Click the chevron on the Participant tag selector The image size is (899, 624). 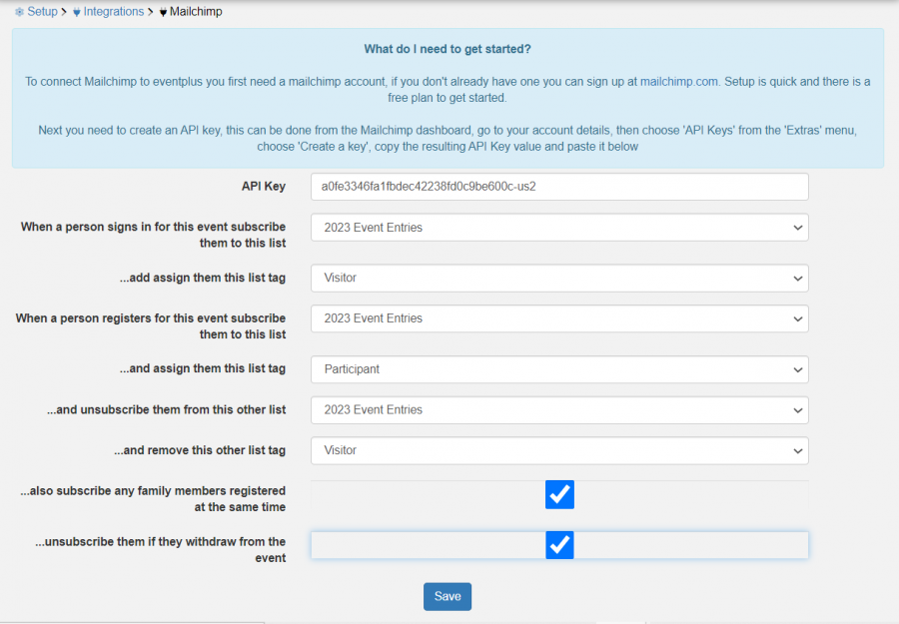point(798,368)
